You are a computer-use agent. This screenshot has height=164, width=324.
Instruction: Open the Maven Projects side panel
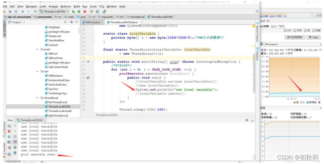click(257, 32)
